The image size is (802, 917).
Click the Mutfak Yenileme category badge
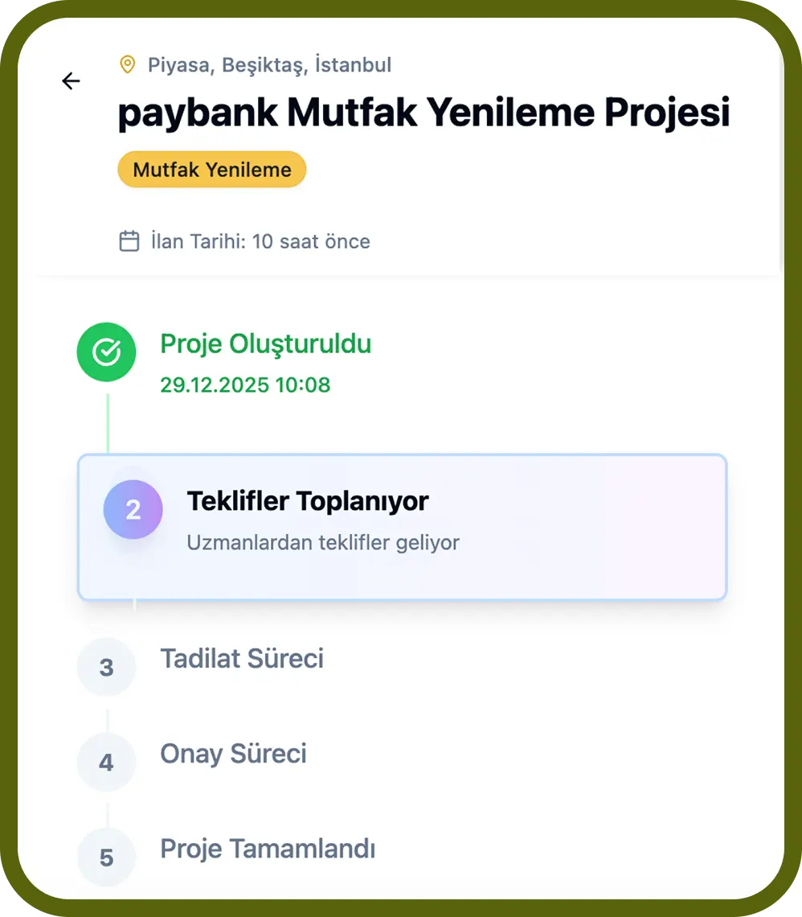[212, 170]
